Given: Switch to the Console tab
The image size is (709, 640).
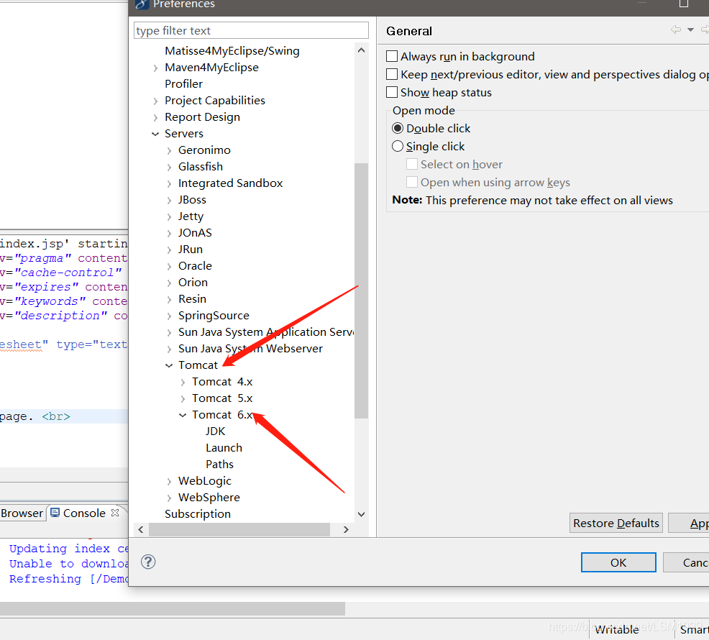Looking at the screenshot, I should pos(84,513).
